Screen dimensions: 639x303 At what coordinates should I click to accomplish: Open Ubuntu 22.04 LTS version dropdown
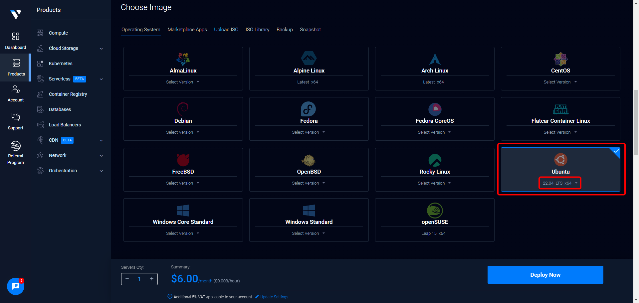pos(560,183)
